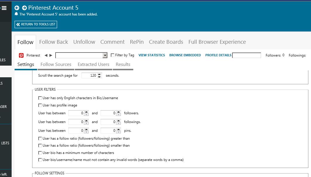Open the View Statistics link

pos(152,55)
